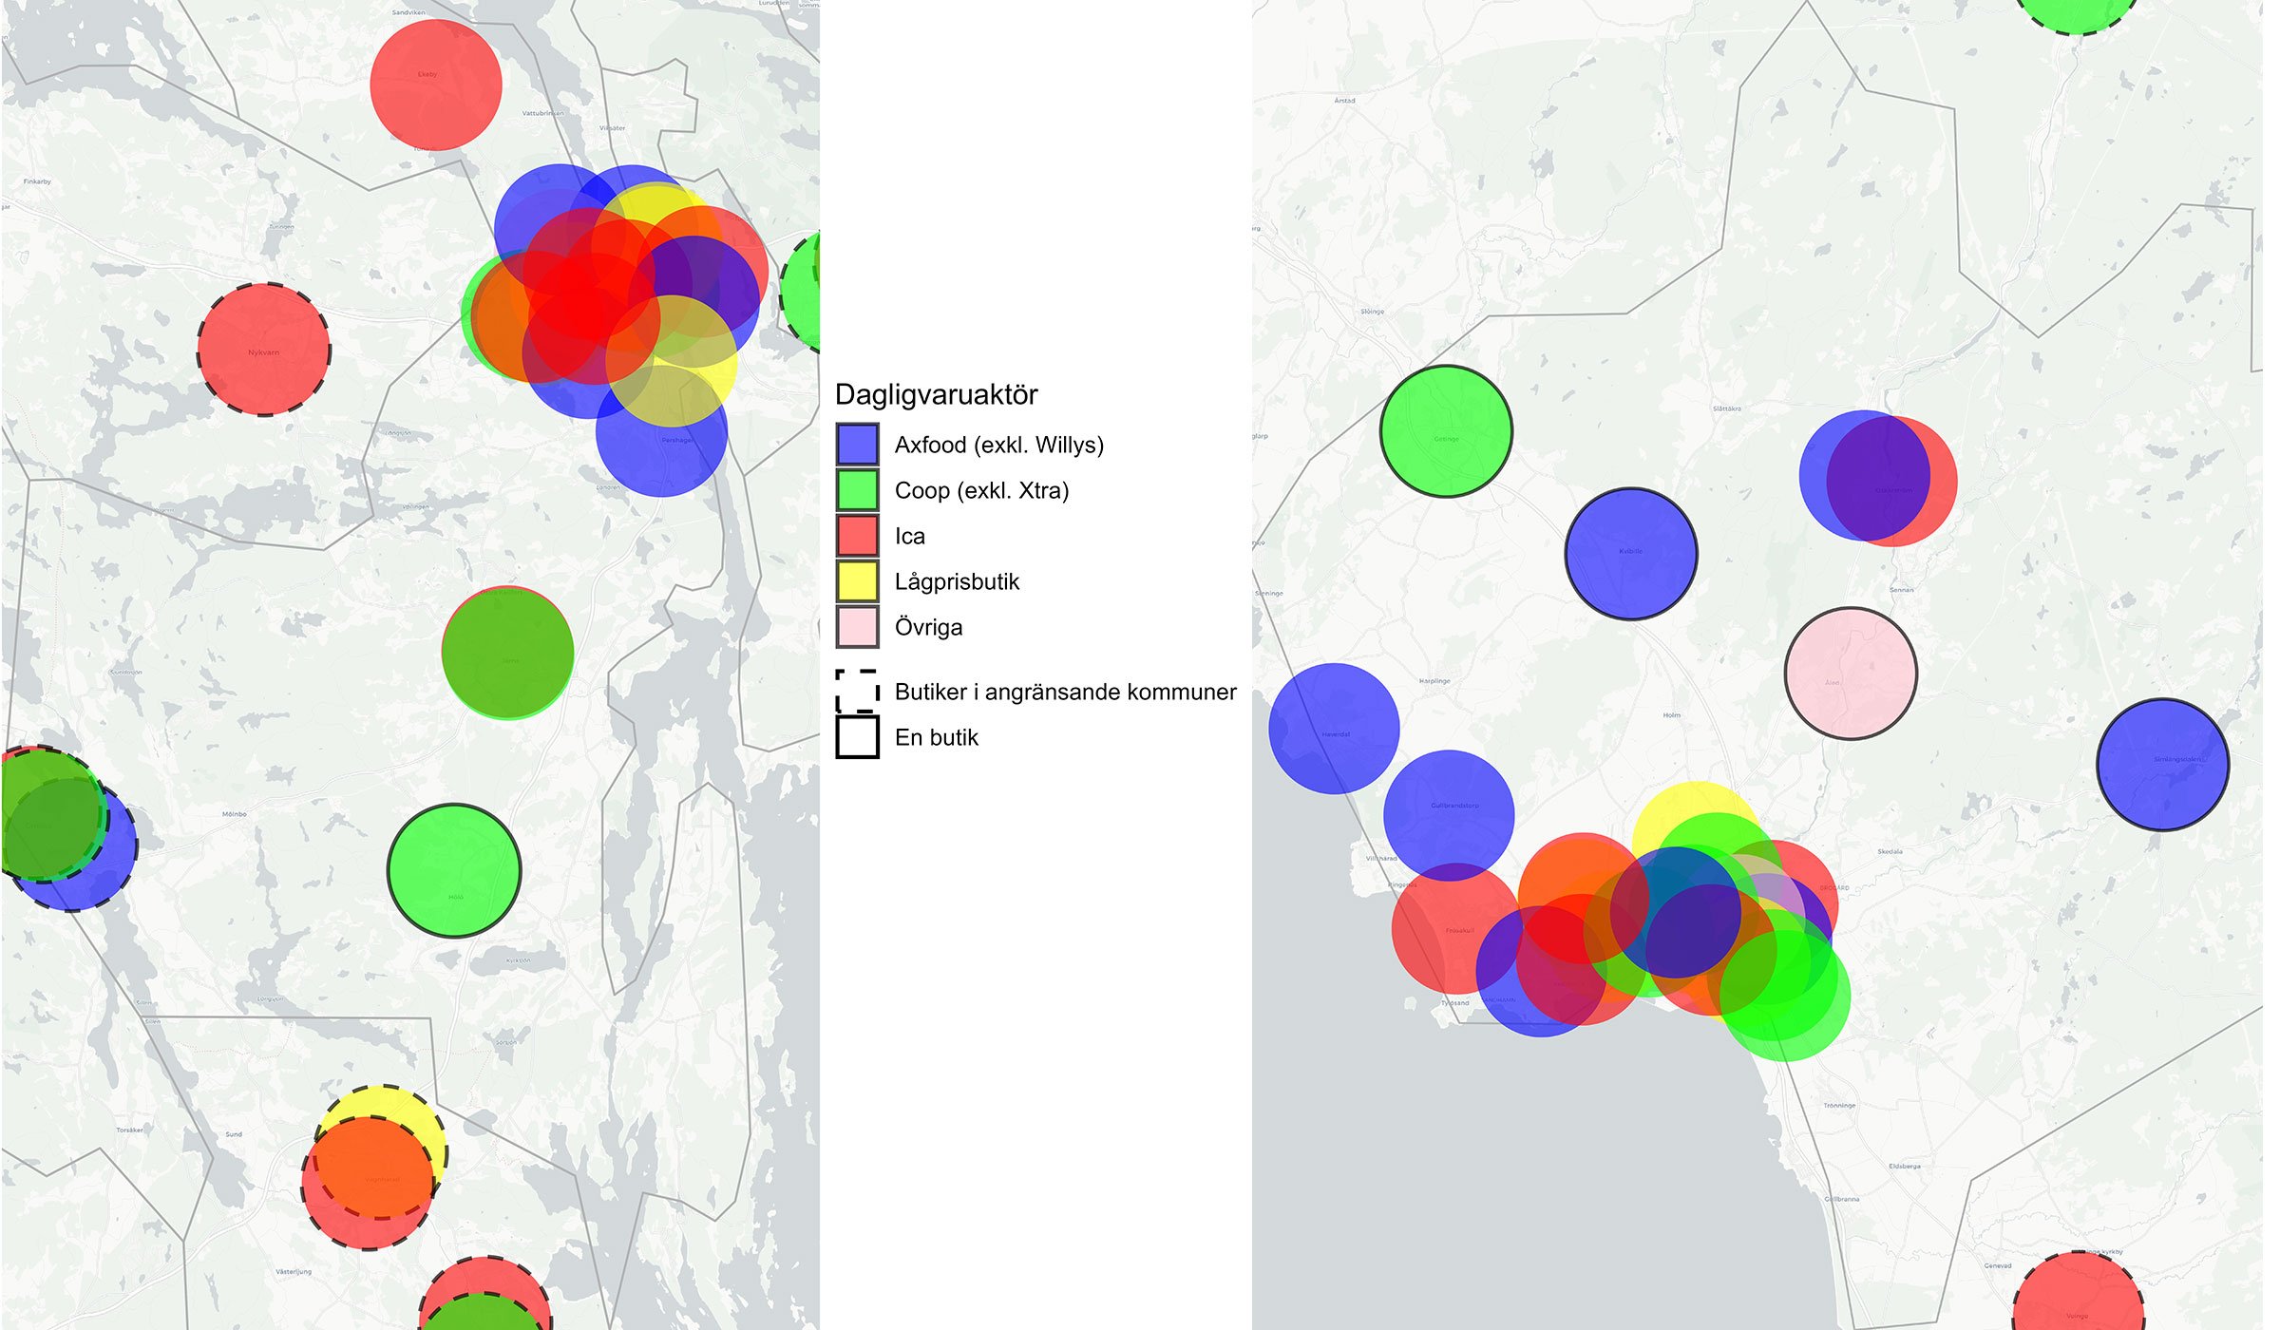Click the pink Övriga legend swatch
Image resolution: width=2280 pixels, height=1330 pixels.
[x=857, y=626]
